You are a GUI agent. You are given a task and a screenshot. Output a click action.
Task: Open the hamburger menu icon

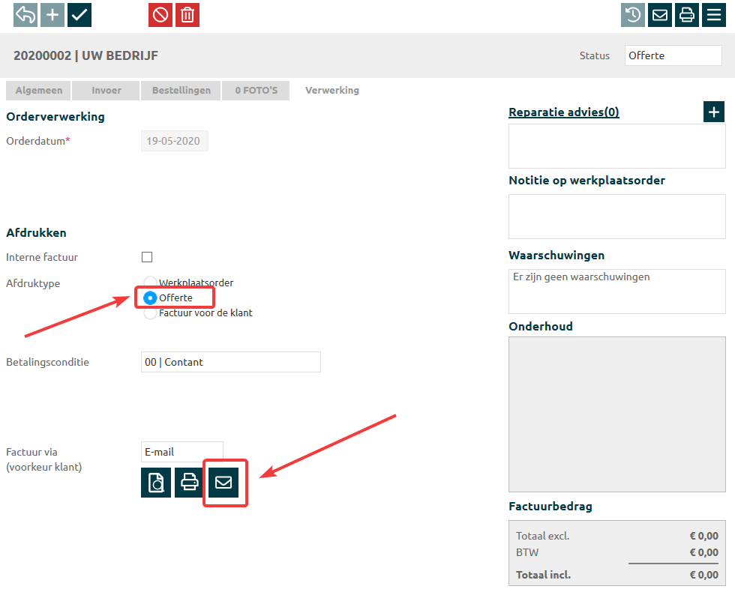coord(714,15)
